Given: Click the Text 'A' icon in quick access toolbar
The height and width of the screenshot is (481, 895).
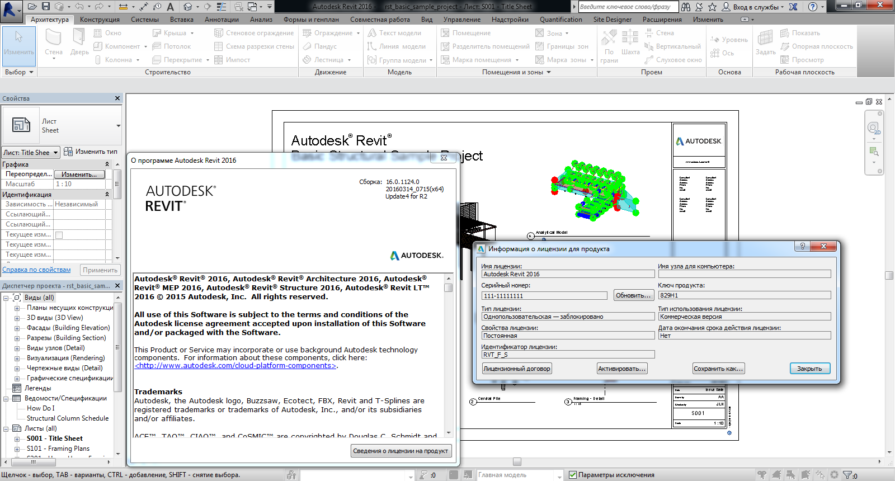Looking at the screenshot, I should (x=171, y=7).
